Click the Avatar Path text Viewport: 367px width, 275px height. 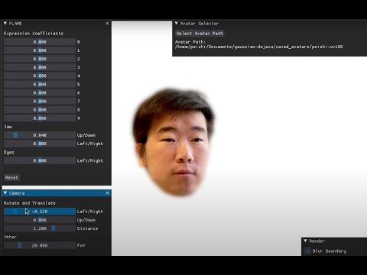point(258,44)
